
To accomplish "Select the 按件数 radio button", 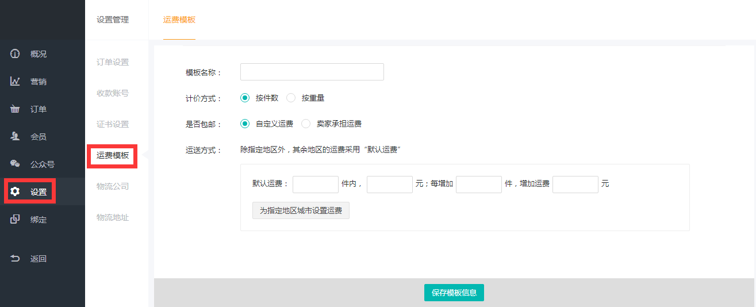I will 245,98.
